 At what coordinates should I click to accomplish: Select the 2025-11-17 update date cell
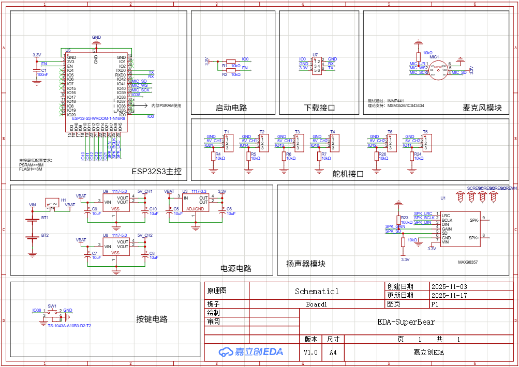(449, 296)
